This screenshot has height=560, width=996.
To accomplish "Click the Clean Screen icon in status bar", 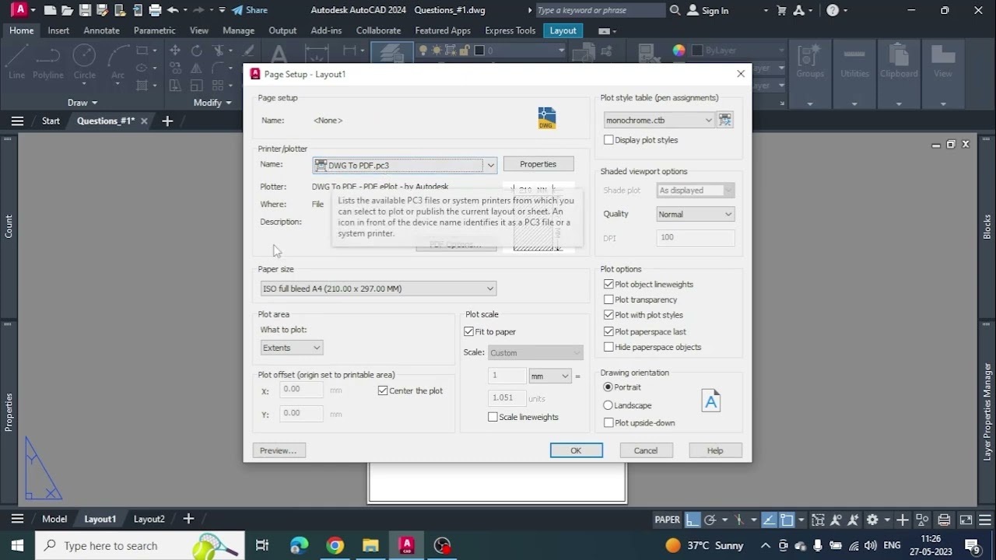I will [x=966, y=520].
